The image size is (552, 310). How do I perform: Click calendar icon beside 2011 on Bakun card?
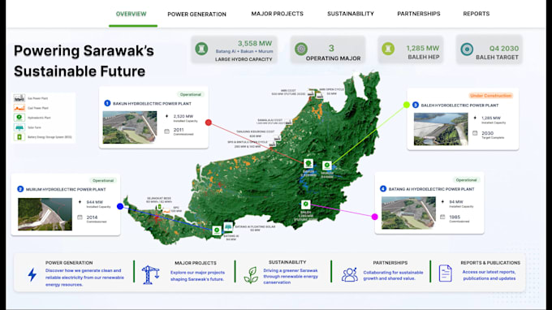coord(167,131)
